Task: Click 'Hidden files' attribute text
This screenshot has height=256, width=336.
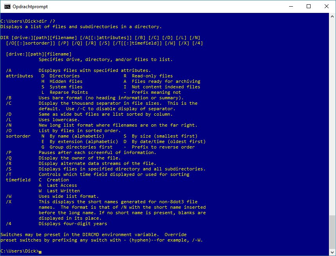Action: (x=66, y=81)
